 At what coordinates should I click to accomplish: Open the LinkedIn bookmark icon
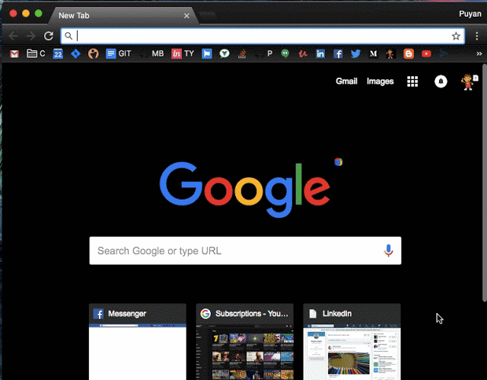coord(320,54)
